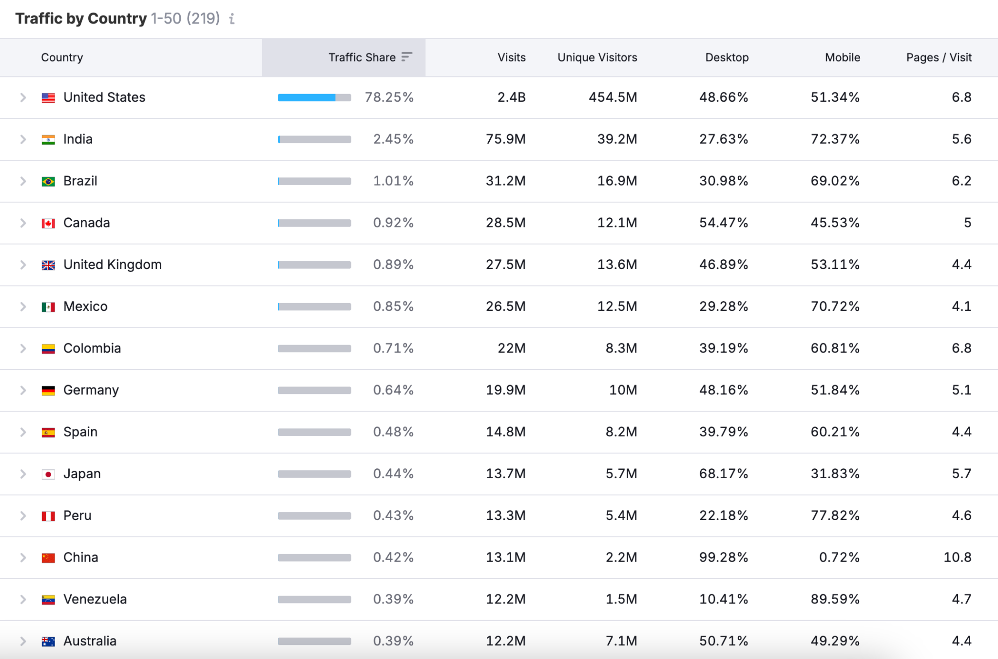Click the Desktop column header

tap(727, 57)
